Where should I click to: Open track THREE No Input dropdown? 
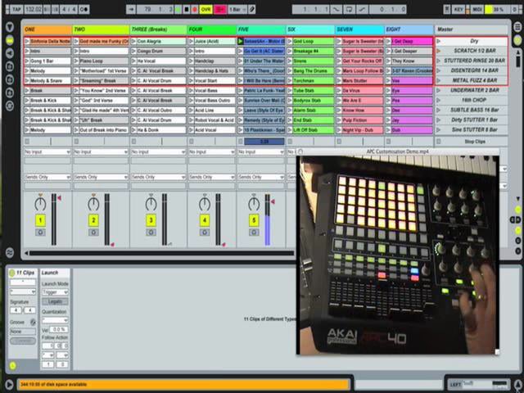[158, 152]
